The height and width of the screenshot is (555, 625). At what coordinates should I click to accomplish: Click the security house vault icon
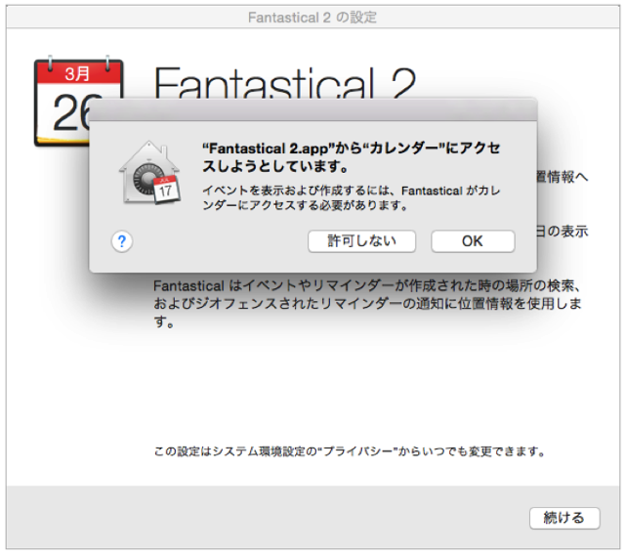tap(150, 175)
